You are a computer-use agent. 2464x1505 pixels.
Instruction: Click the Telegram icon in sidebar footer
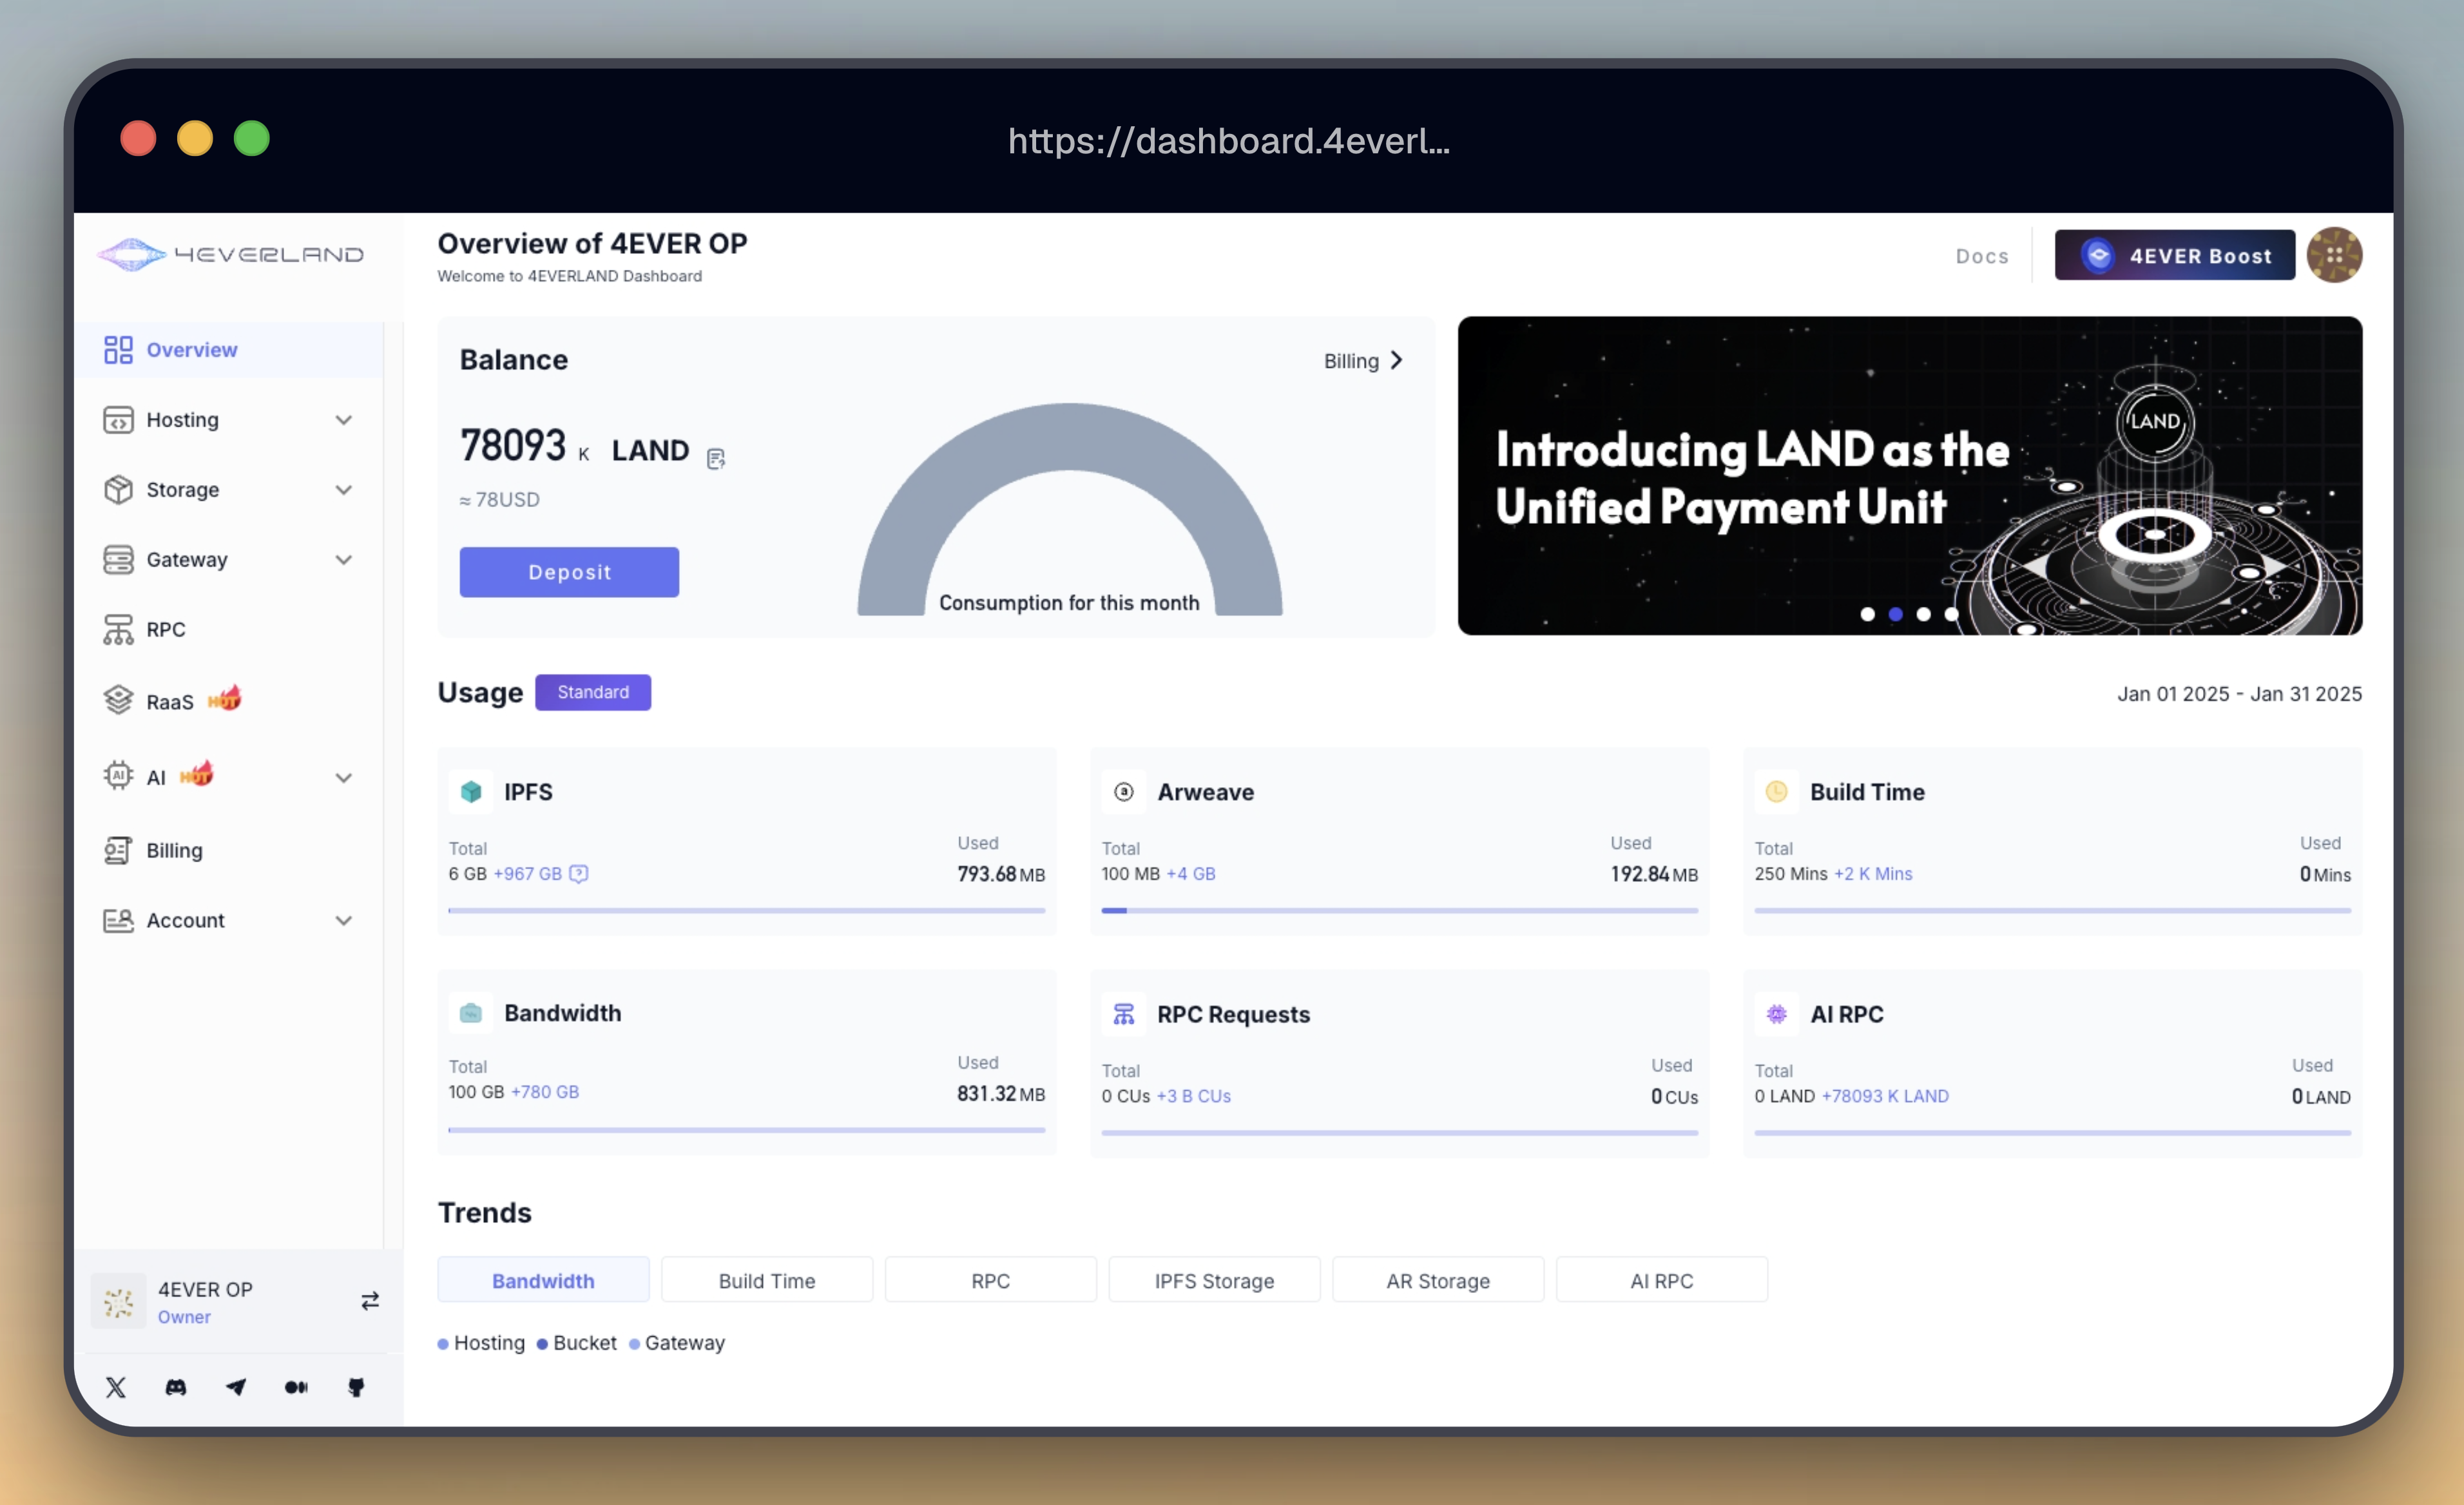tap(236, 1387)
